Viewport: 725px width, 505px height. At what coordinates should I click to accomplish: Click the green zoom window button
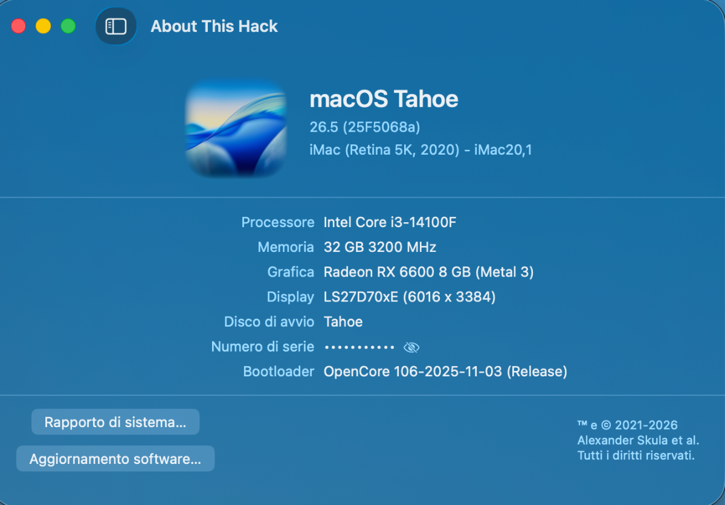point(68,27)
